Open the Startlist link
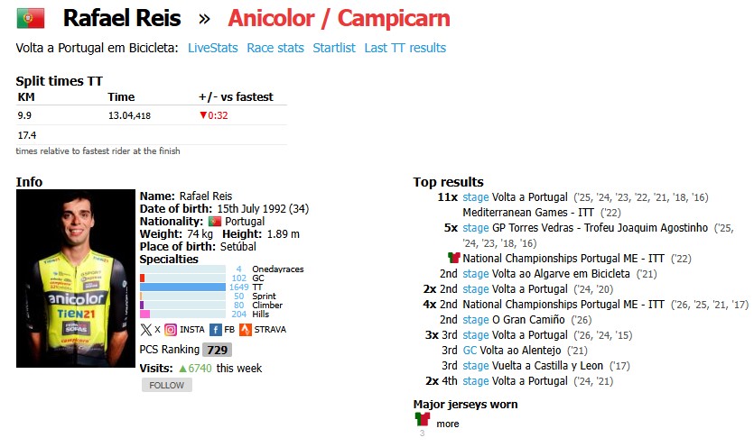This screenshot has height=447, width=754. click(x=334, y=48)
